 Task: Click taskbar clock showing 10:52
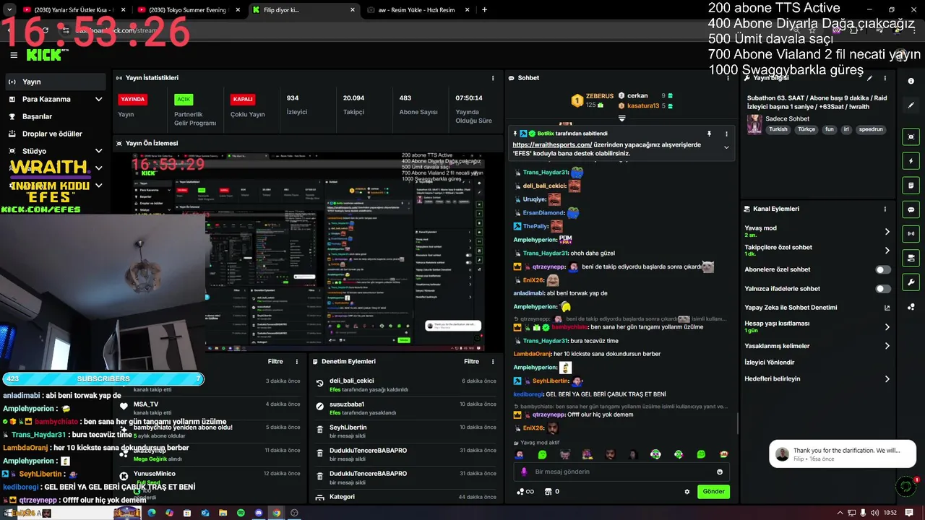890,513
